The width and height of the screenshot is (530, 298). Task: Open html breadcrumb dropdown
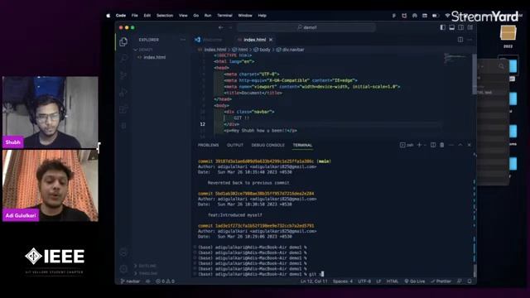coord(240,50)
